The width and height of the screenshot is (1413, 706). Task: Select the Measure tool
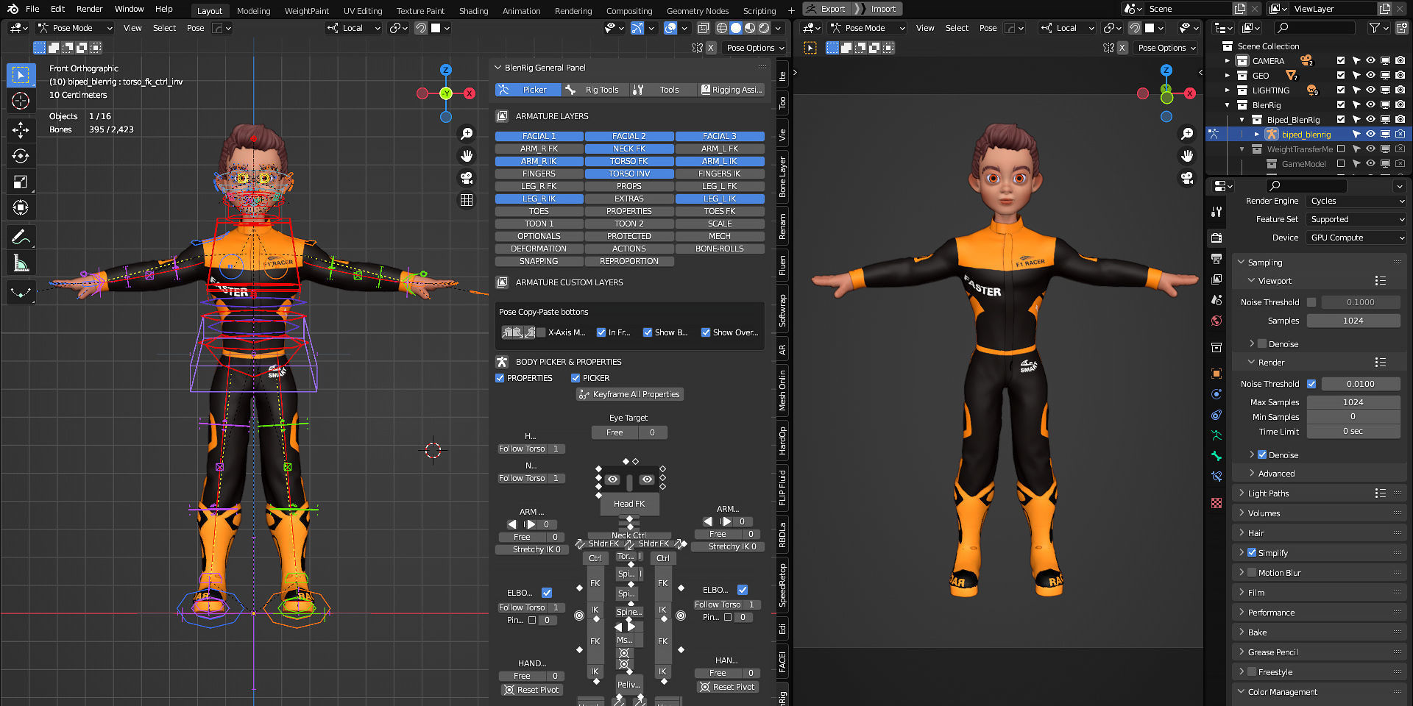[x=21, y=260]
